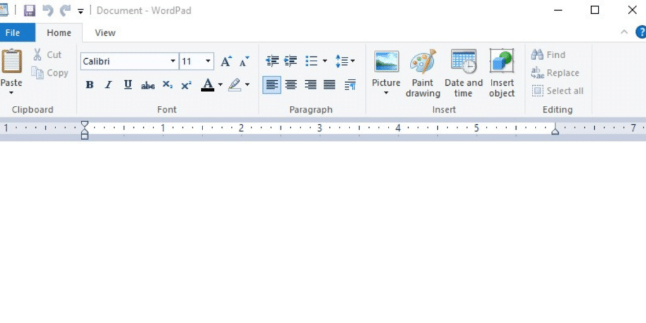Open WordPad Help question mark
The width and height of the screenshot is (646, 323).
click(x=641, y=32)
